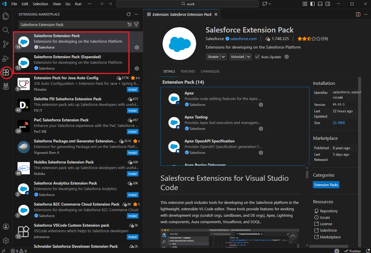This screenshot has width=371, height=253.
Task: Click the Extension Packs category tag
Action: pos(326,185)
